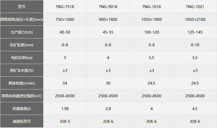Screen dimensions: 217x128
Task: Click the TNG-1018 model header
Action: (x=152, y=7)
